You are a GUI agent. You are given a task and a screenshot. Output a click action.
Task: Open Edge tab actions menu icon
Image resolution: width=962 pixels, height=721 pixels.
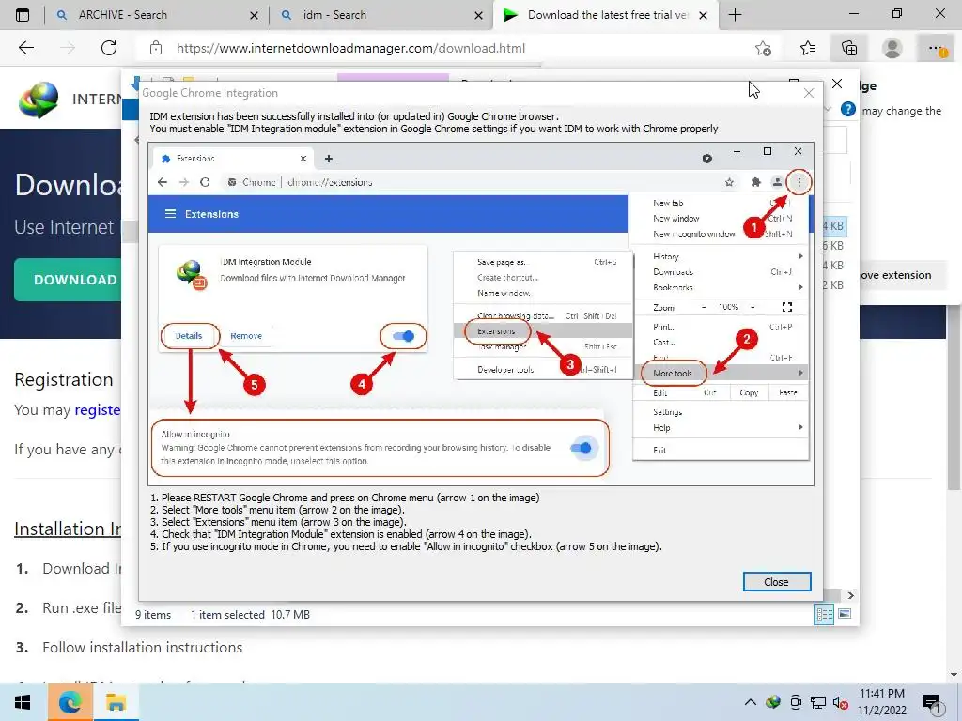(x=23, y=15)
